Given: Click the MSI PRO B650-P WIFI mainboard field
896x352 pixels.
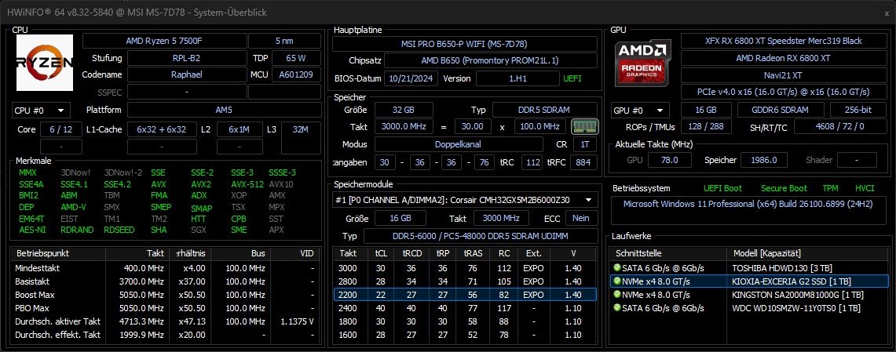Looking at the screenshot, I should (x=464, y=44).
